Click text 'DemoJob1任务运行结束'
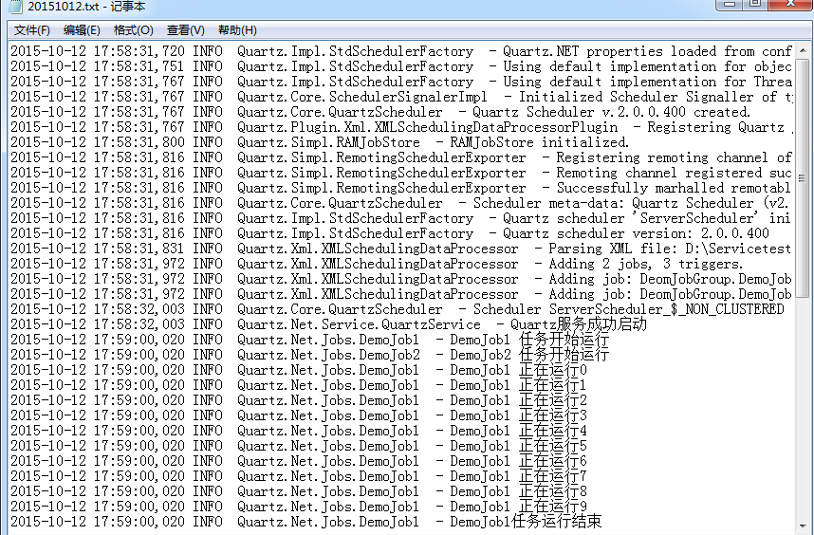Screen dimensions: 814x535 [x=526, y=522]
